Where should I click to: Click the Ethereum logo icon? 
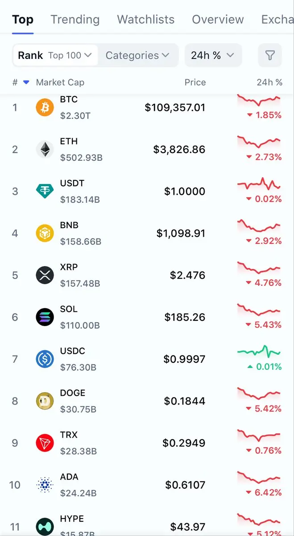pyautogui.click(x=45, y=149)
